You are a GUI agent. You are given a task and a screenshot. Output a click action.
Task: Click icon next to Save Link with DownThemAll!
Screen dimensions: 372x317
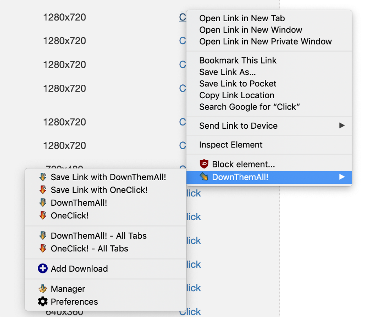click(43, 177)
